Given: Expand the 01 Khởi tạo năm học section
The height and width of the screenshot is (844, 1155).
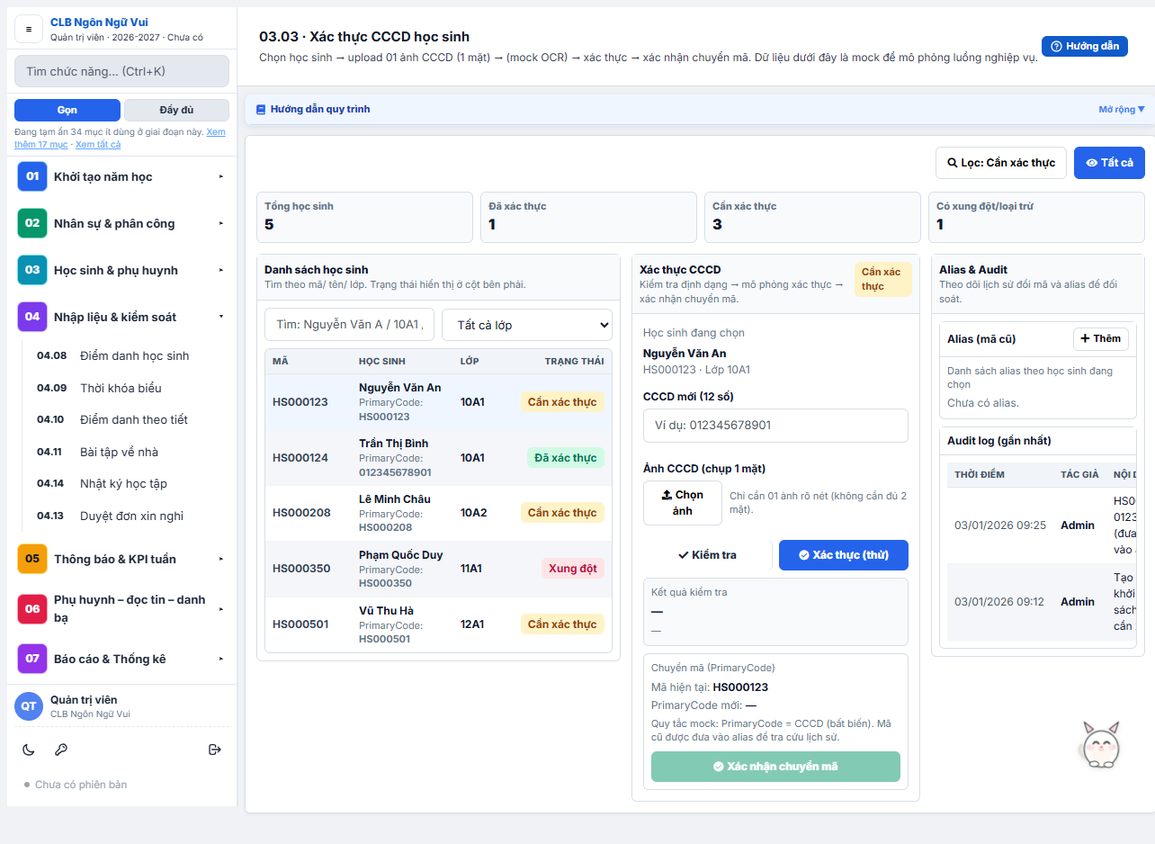Looking at the screenshot, I should 121,176.
